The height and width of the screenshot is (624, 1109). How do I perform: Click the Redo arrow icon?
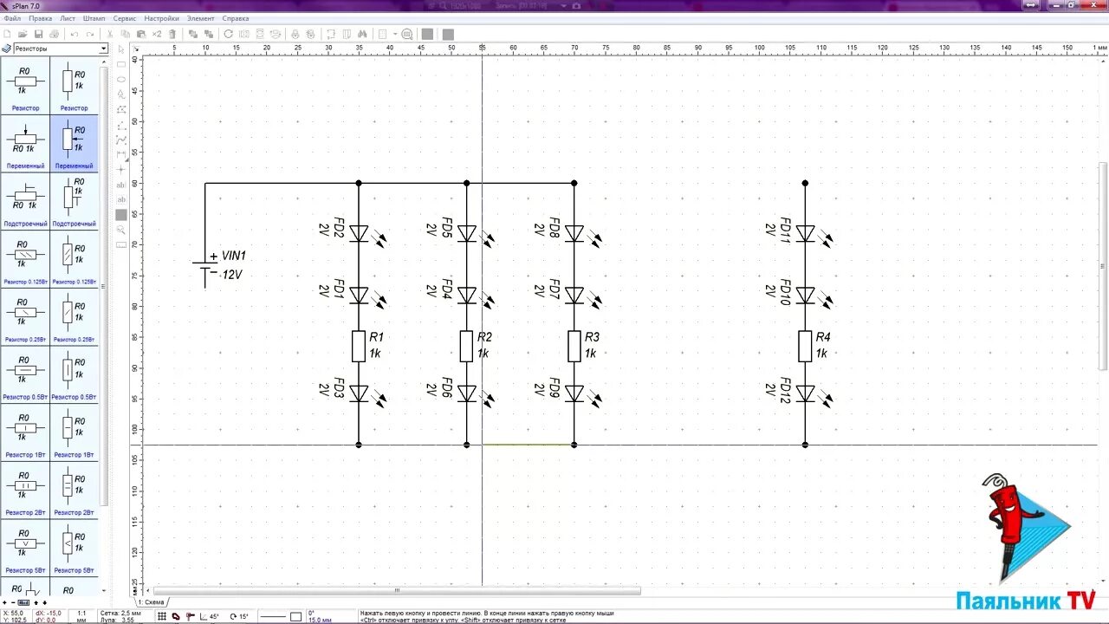[x=89, y=34]
